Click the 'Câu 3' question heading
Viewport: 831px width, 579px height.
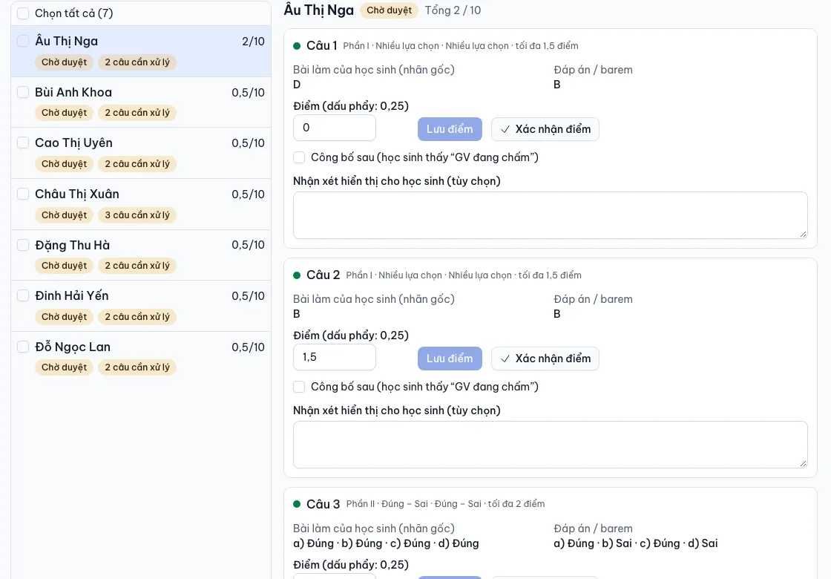point(323,504)
